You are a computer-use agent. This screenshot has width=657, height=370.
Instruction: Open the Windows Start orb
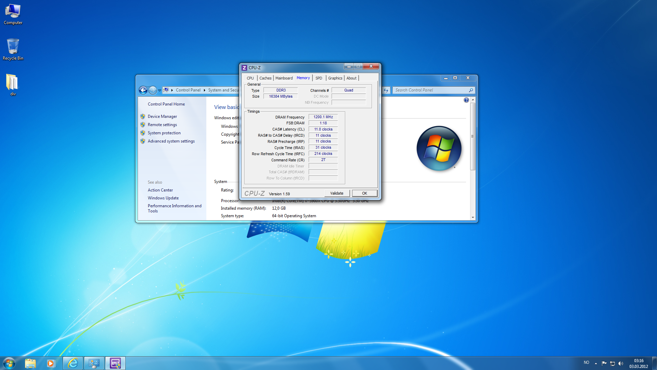pos(9,363)
